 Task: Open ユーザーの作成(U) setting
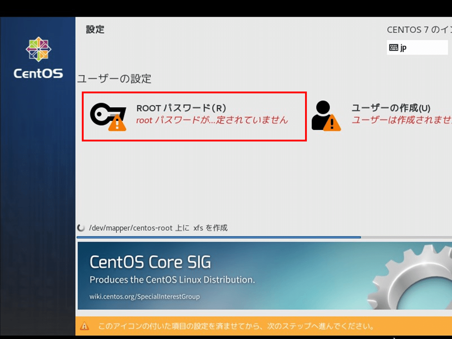[x=381, y=116]
